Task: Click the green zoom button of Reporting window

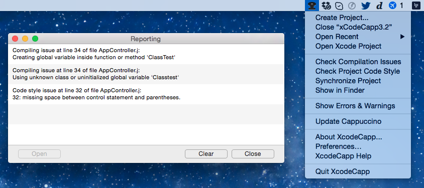Action: (x=35, y=39)
